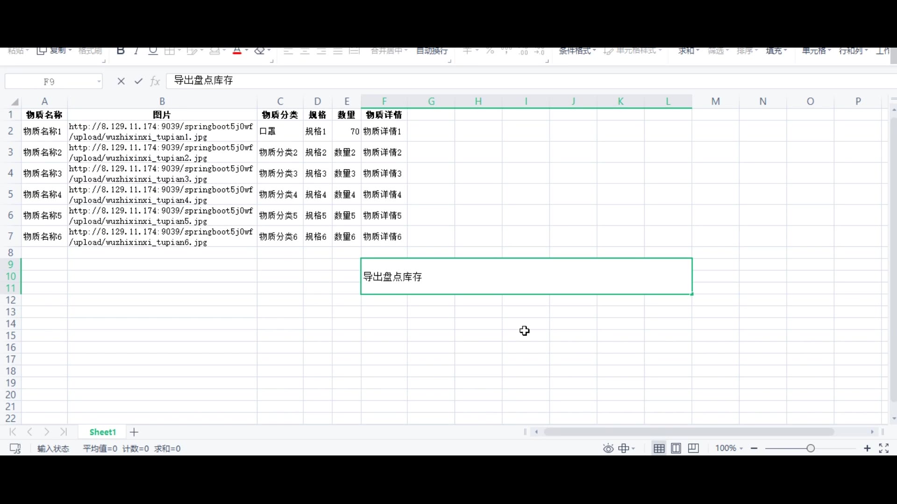Click the 复制 copy button
This screenshot has height=504, width=897.
click(54, 51)
